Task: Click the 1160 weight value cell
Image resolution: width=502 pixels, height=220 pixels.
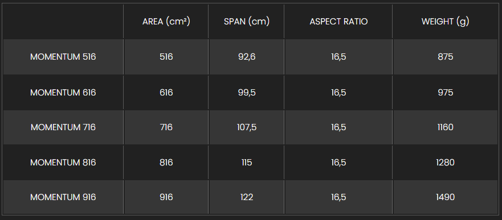Action: pyautogui.click(x=446, y=127)
